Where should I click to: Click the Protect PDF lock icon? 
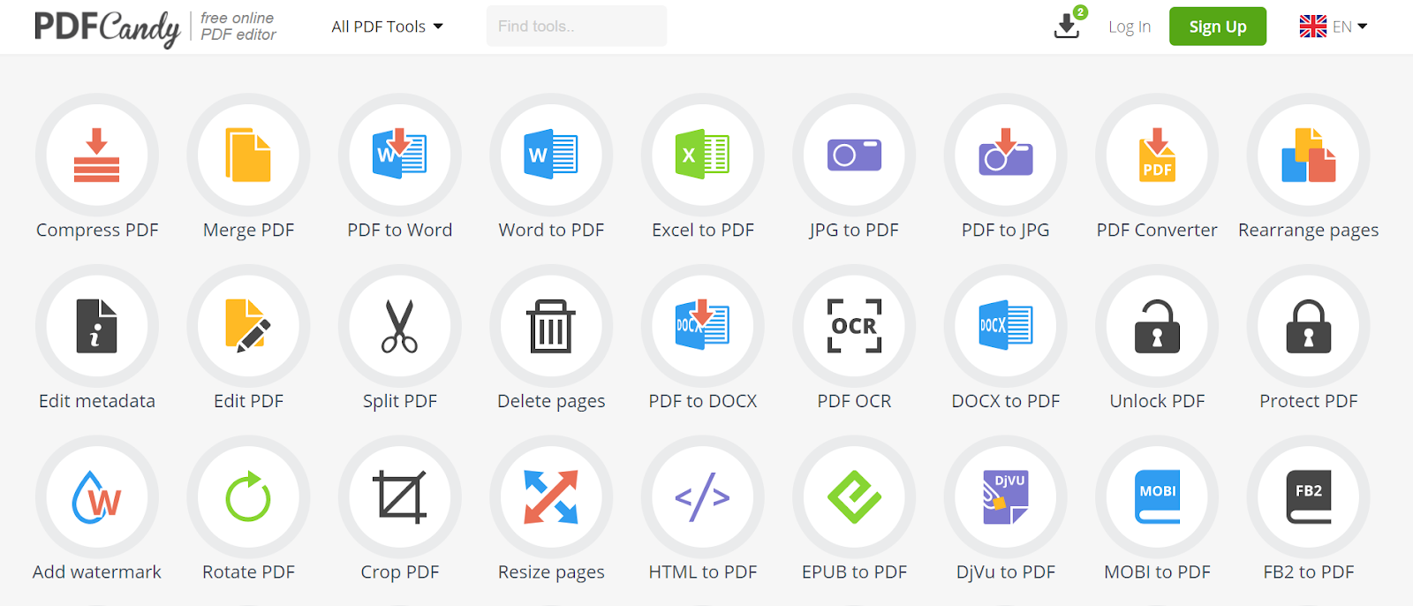(1309, 326)
